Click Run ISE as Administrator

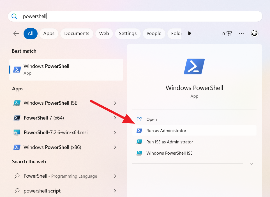tap(169, 142)
